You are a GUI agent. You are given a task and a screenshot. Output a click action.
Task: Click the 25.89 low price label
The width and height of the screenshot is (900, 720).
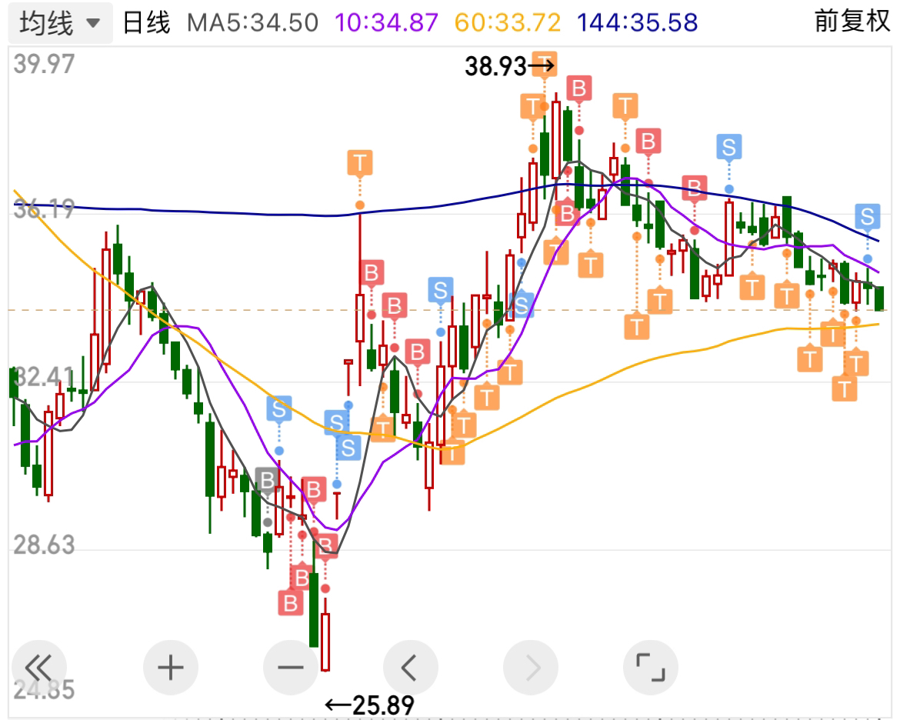coord(383,705)
